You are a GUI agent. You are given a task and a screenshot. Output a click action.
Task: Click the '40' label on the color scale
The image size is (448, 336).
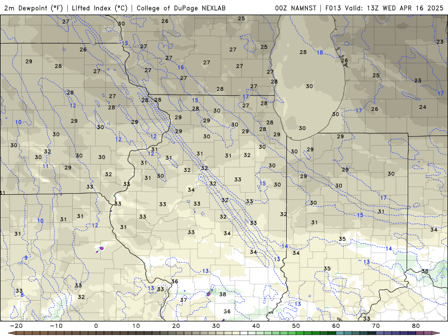pyautogui.click(x=256, y=326)
